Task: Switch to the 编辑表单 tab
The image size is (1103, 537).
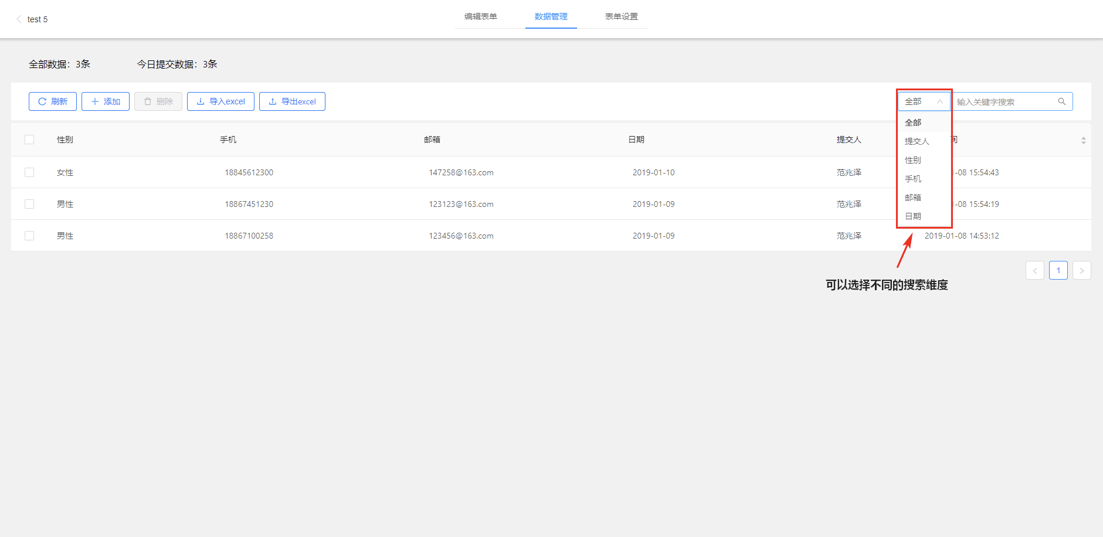Action: click(480, 16)
